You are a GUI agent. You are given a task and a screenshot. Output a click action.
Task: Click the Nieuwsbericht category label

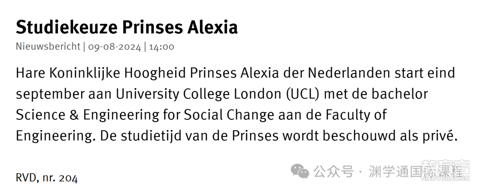(48, 47)
